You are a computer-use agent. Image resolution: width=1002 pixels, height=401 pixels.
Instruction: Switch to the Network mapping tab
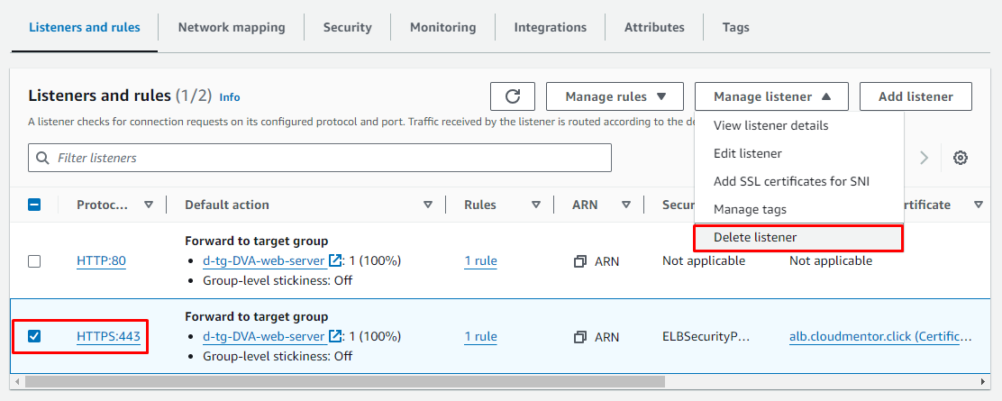(x=232, y=27)
